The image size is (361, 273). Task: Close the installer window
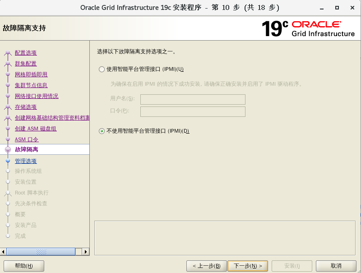pos(352,8)
